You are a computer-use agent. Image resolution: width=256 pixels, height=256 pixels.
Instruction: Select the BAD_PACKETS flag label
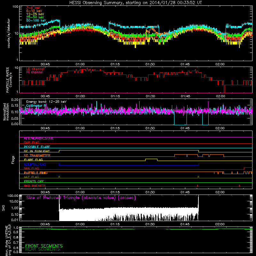tap(35, 186)
